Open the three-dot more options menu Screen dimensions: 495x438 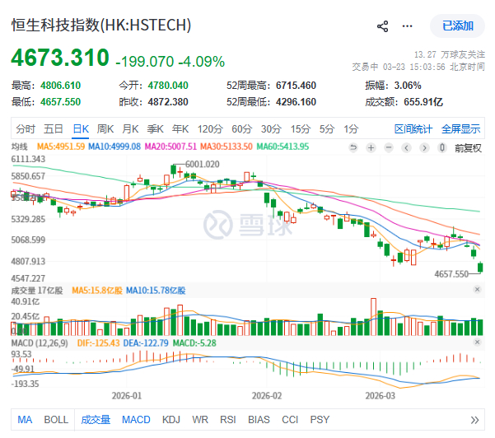click(x=407, y=26)
